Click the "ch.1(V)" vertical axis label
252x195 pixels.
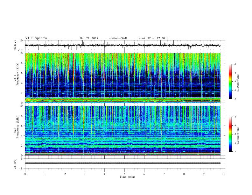[15, 45]
